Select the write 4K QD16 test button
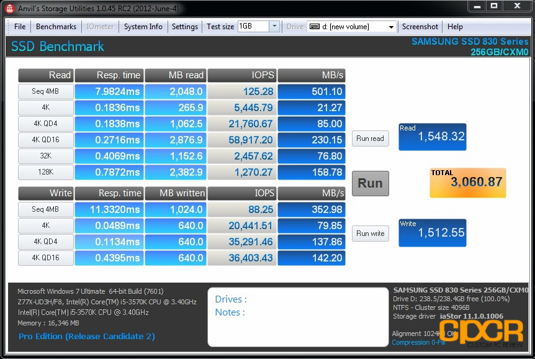Image resolution: width=535 pixels, height=359 pixels. tap(46, 258)
